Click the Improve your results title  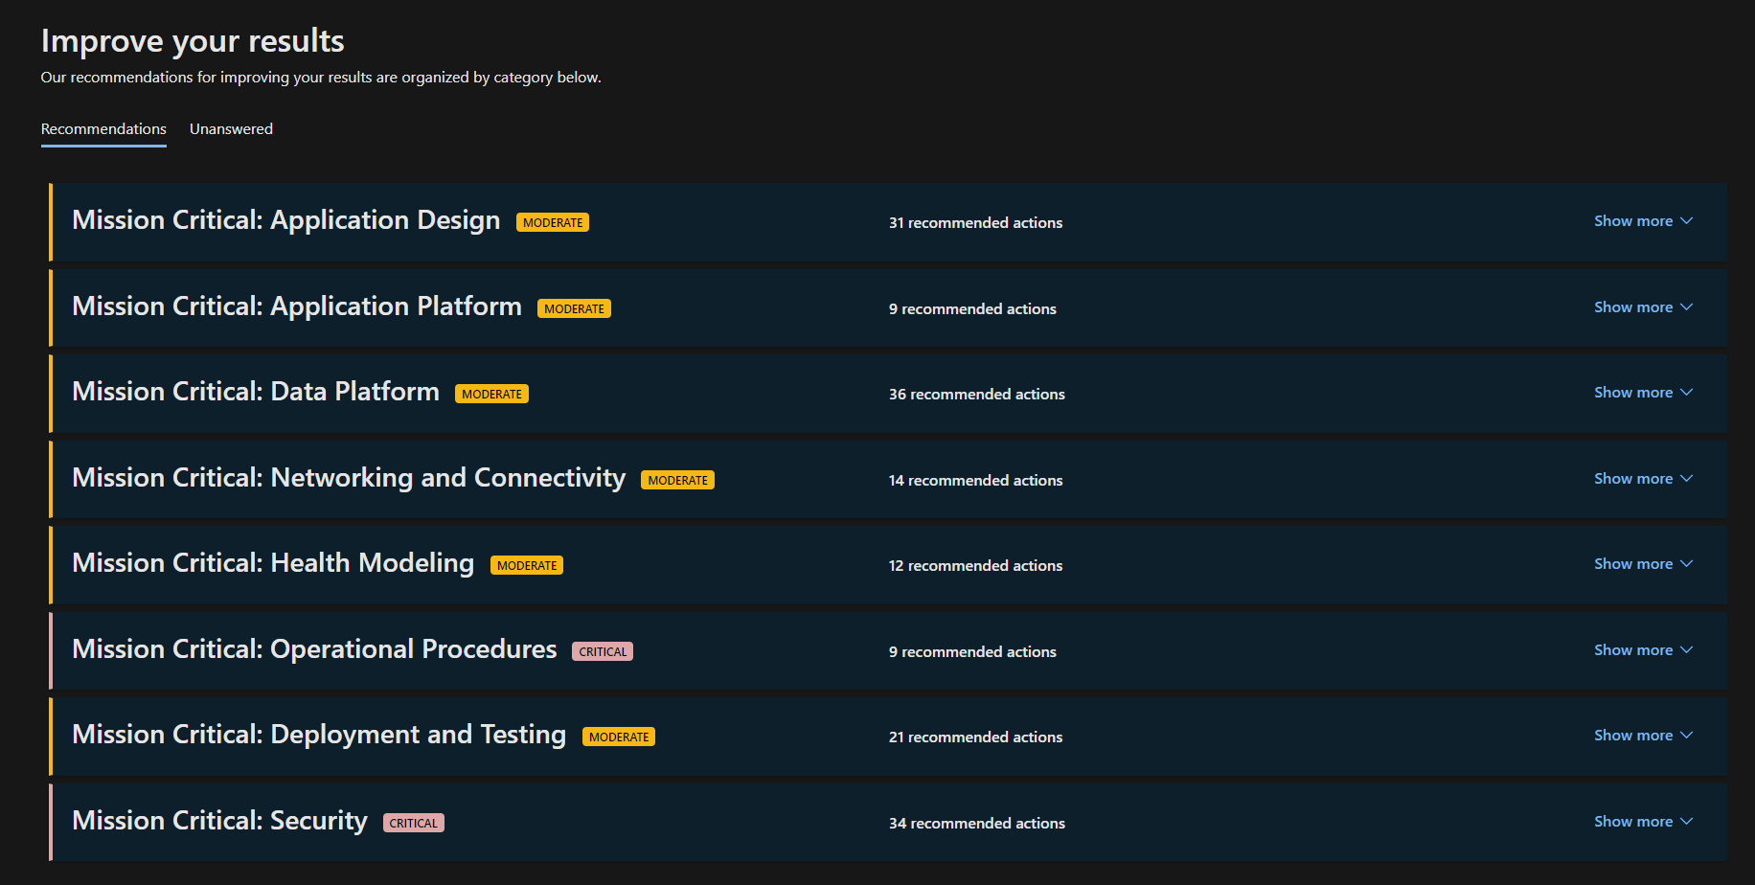click(x=193, y=41)
